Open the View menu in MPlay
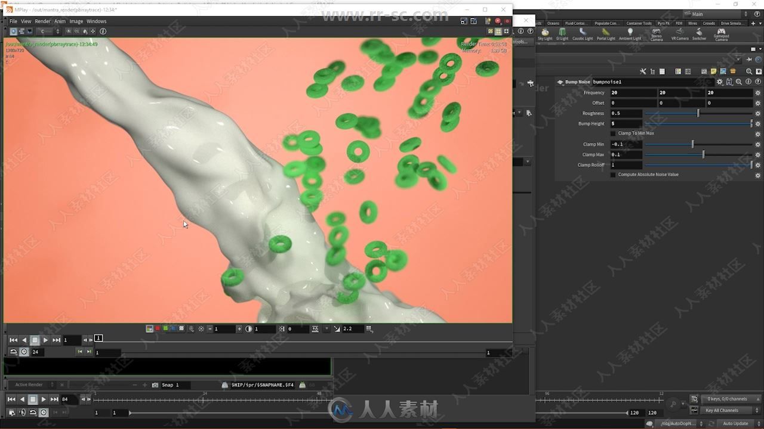The width and height of the screenshot is (764, 429). [x=26, y=21]
